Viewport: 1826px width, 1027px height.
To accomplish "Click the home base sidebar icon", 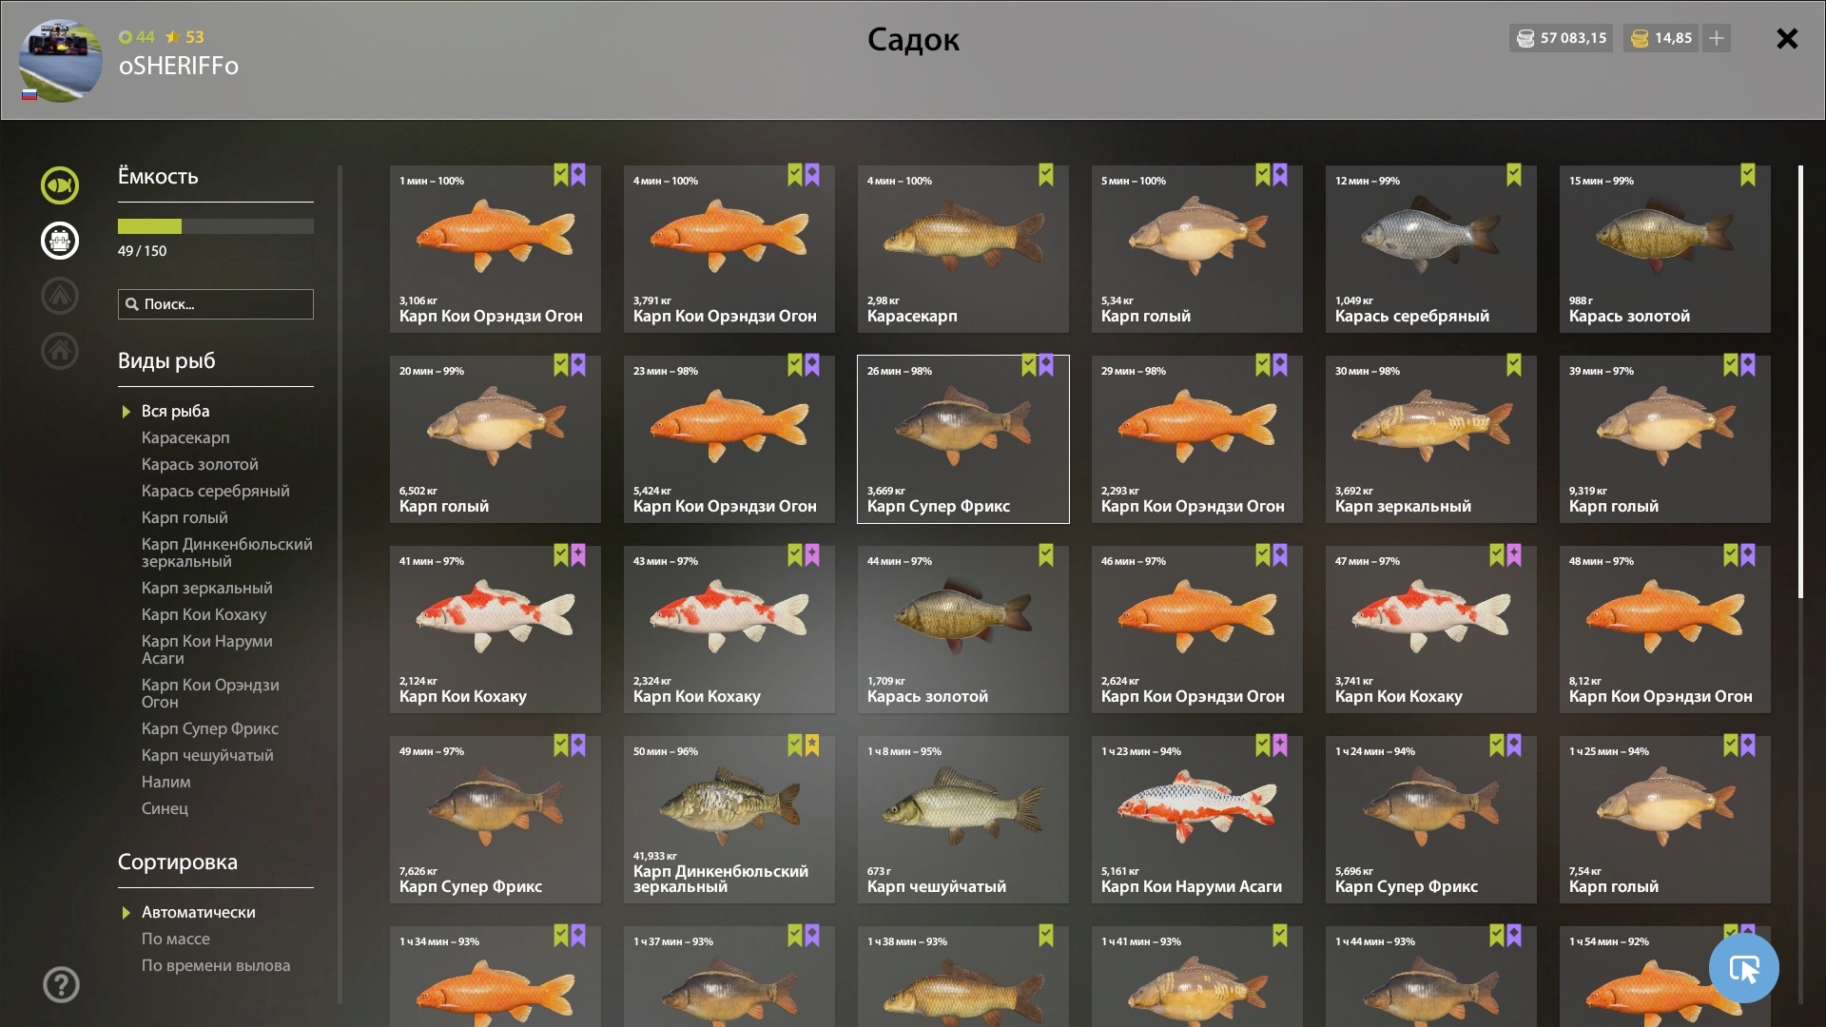I will pos(59,351).
